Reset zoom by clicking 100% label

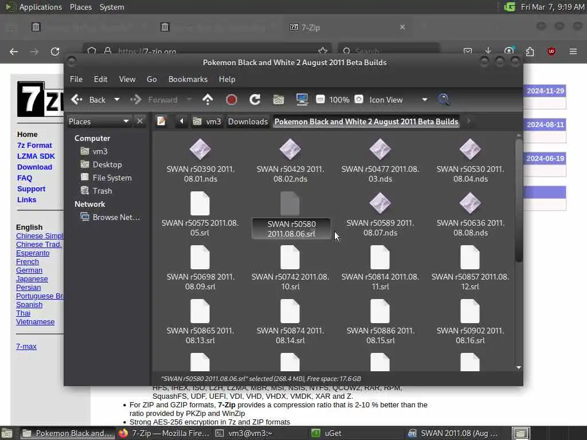tap(339, 100)
